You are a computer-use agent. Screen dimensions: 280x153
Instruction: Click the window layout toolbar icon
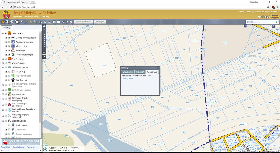pyautogui.click(x=54, y=22)
